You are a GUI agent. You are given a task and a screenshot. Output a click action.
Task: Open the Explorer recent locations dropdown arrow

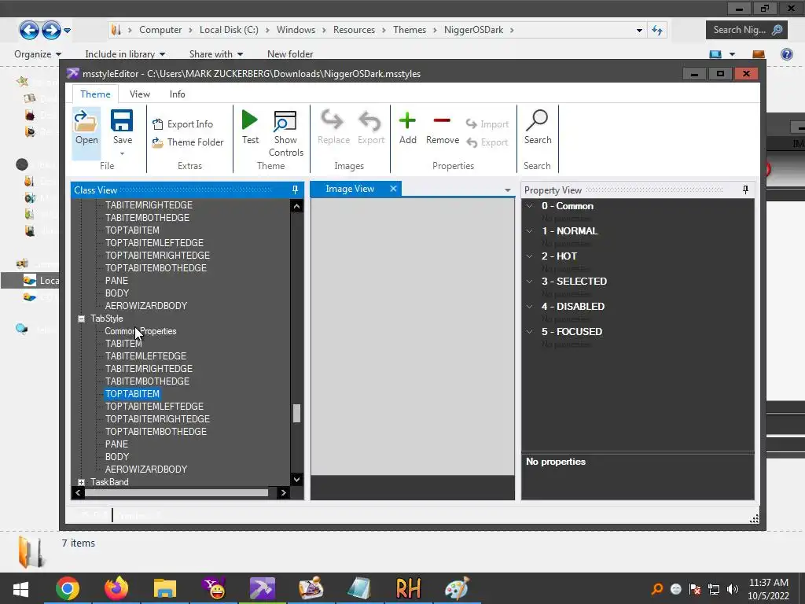pos(68,31)
